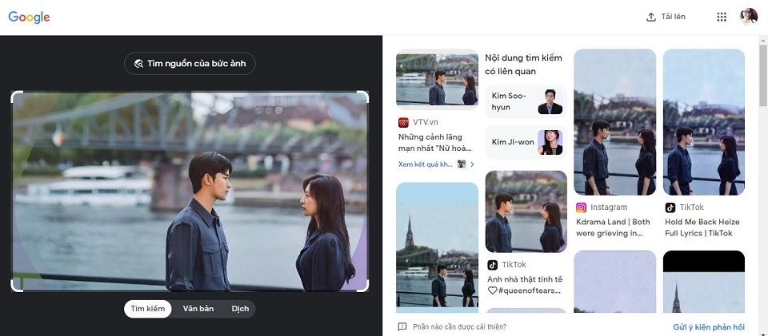The height and width of the screenshot is (336, 768).
Task: Click the lens search icon in source button
Action: click(138, 64)
